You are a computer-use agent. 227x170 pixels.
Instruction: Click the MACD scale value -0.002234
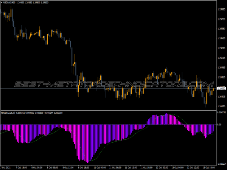coord(222,164)
